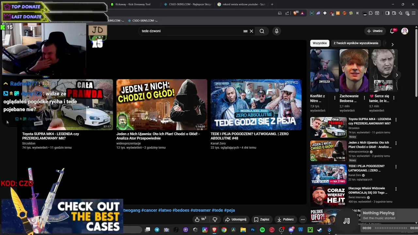Open YouTube notifications bell
The width and height of the screenshot is (418, 235).
point(392,31)
